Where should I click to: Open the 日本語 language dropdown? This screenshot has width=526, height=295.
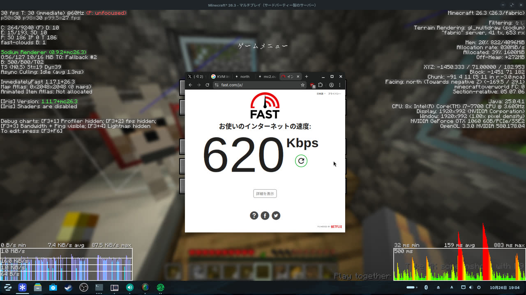[321, 94]
